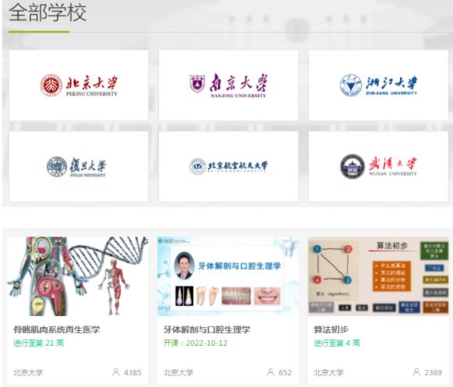Open the Peking University logo card
This screenshot has width=453, height=387.
click(79, 85)
